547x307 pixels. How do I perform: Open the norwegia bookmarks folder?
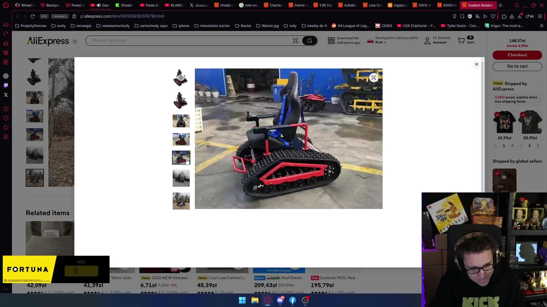(x=81, y=26)
